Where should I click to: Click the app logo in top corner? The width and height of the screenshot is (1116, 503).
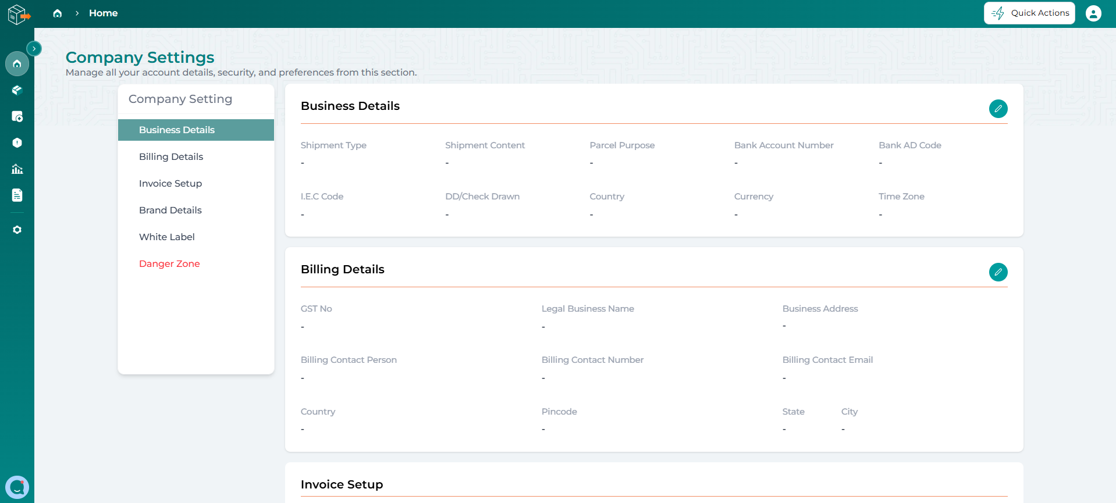(x=18, y=14)
